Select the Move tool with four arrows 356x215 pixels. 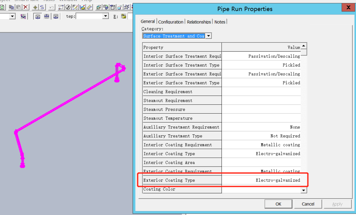point(35,7)
